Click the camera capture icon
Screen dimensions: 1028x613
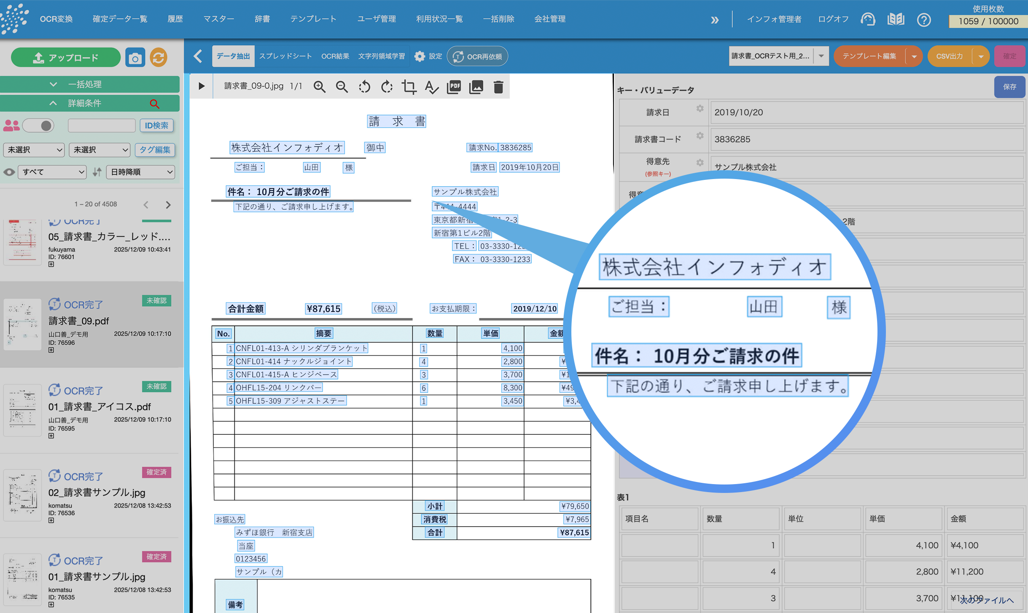[x=135, y=58]
